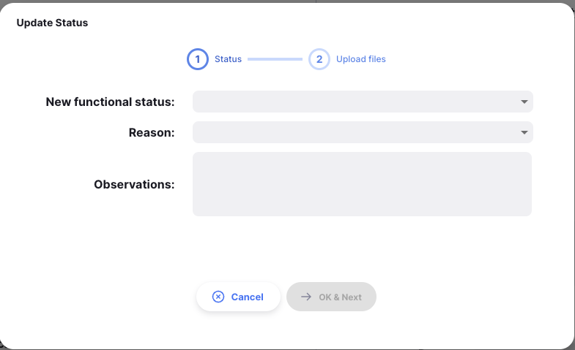The height and width of the screenshot is (350, 575).
Task: Click the right arrow icon on OK & Next
Action: [x=306, y=297]
